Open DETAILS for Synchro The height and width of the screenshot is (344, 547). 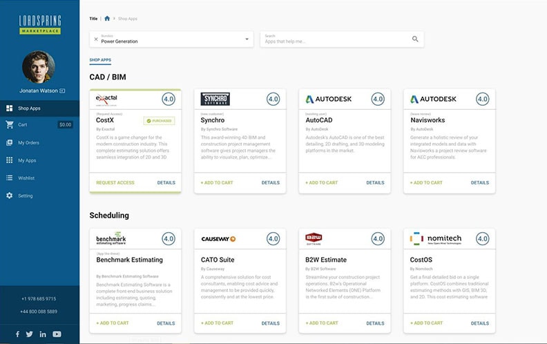271,182
